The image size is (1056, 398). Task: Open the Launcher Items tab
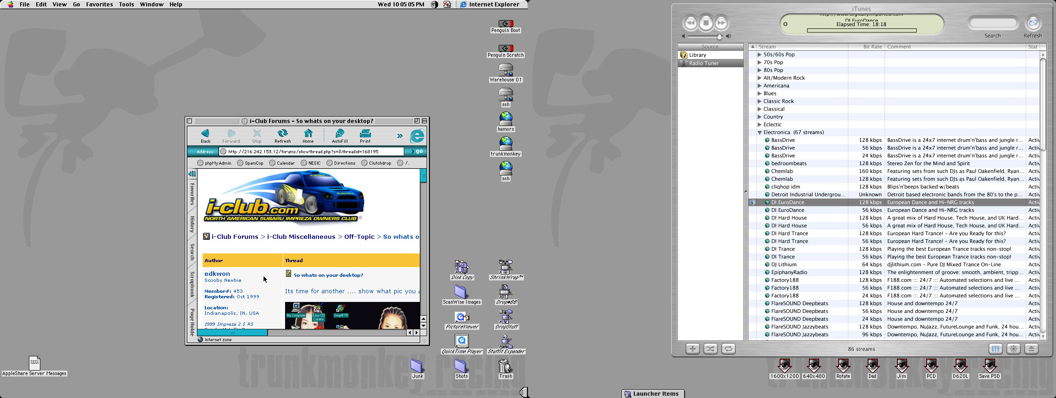653,394
